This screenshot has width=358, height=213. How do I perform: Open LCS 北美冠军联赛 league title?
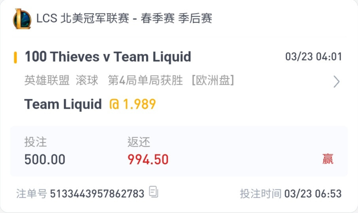(124, 18)
